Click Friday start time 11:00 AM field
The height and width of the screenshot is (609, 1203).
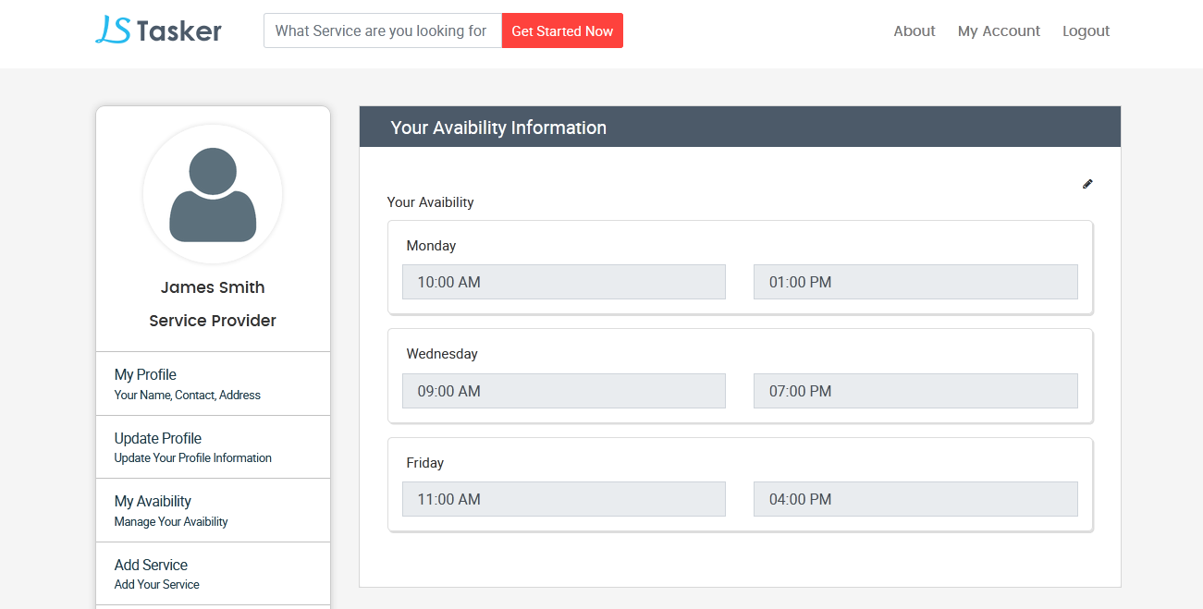click(x=563, y=499)
